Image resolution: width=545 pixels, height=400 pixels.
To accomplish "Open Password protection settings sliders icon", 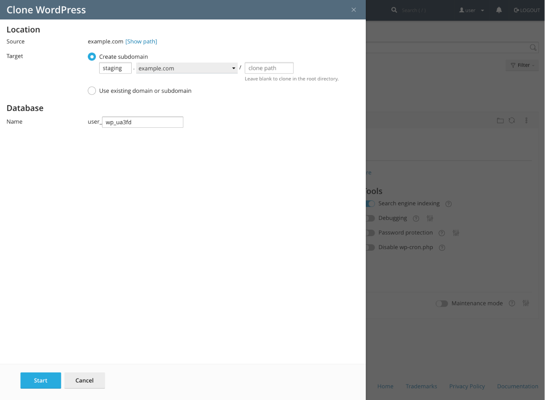I will pos(456,233).
